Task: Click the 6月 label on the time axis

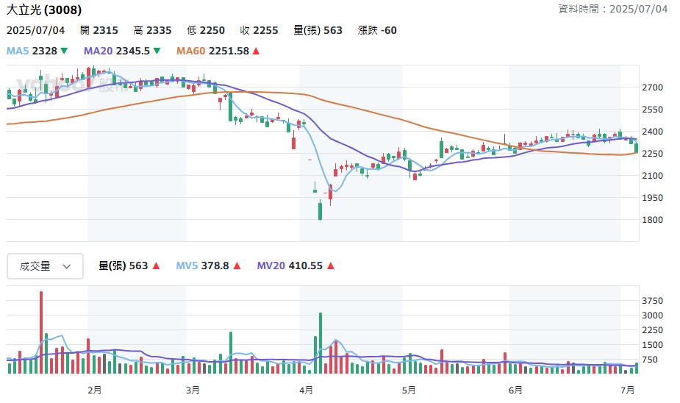Action: coord(515,390)
